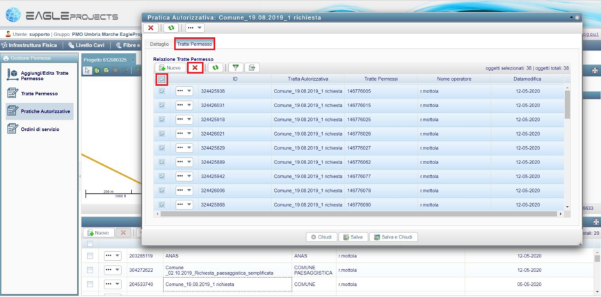Screen dimensions: 601x297
Task: Click the Salva e Chiudi button
Action: tap(394, 237)
